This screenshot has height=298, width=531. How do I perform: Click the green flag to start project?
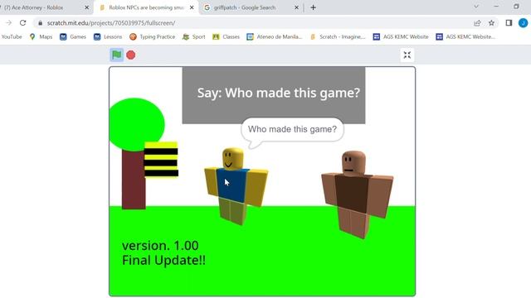(x=116, y=55)
